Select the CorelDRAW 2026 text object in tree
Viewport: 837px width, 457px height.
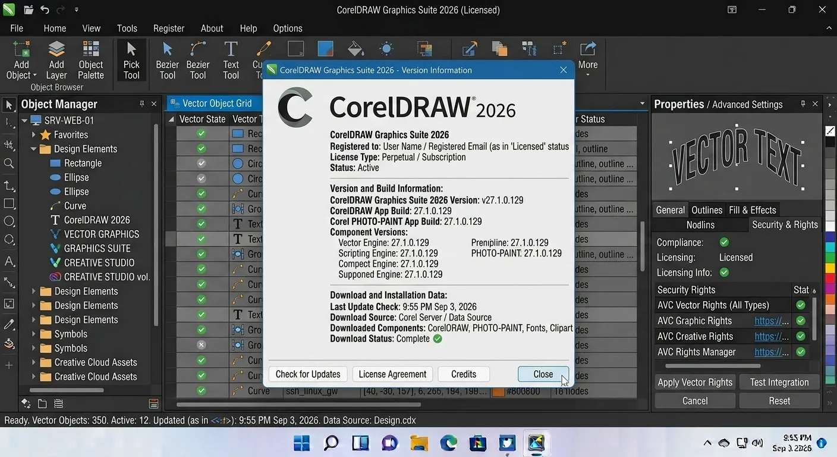pyautogui.click(x=97, y=220)
